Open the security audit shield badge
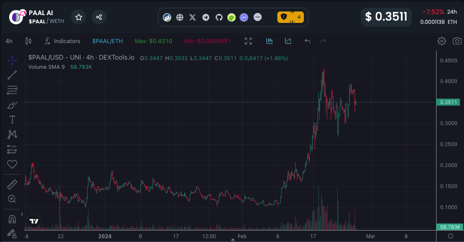 tap(291, 17)
